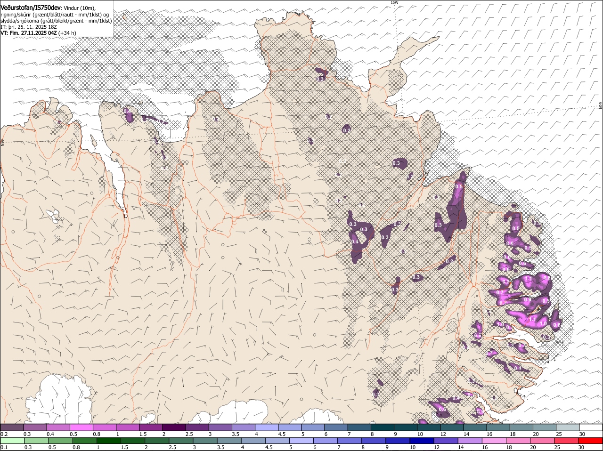Click the snow legend swatch starting at 0.2
The image size is (603, 451).
(12, 427)
